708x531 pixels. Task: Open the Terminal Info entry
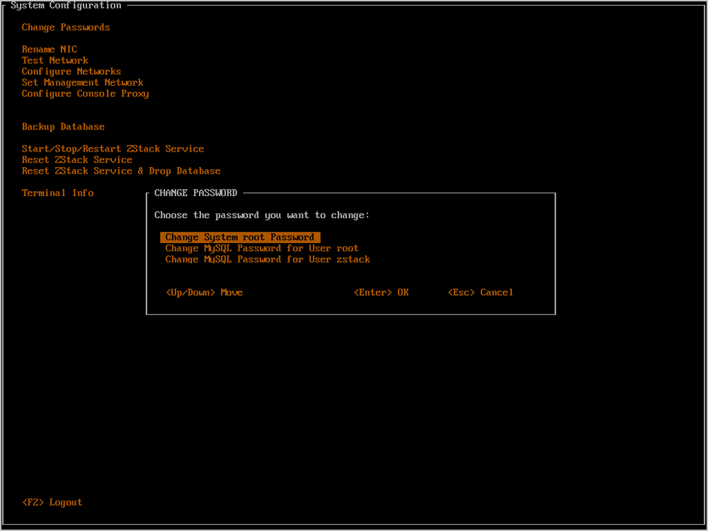tap(57, 193)
